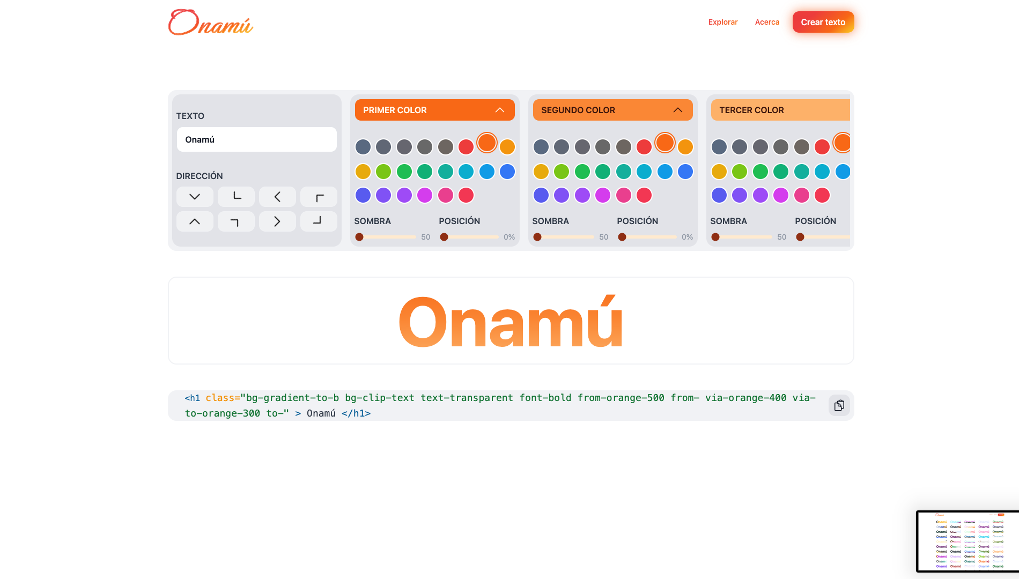Viewport: 1019px width, 579px height.
Task: Select the pink swatch in PRIMER COLOR
Action: tap(445, 195)
